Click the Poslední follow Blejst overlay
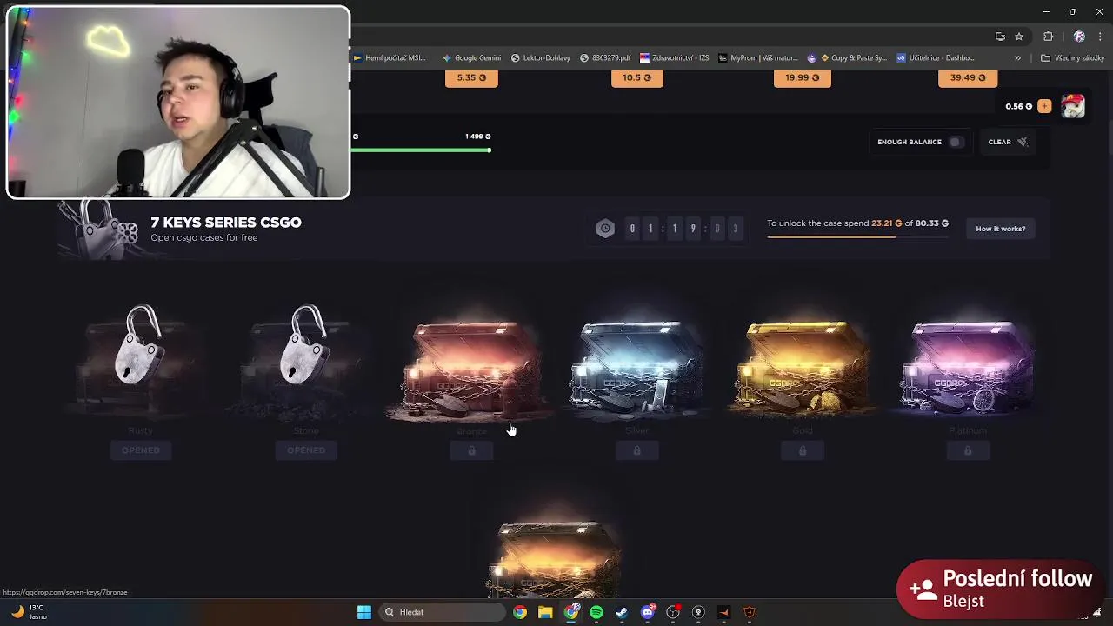This screenshot has height=626, width=1113. point(1000,589)
